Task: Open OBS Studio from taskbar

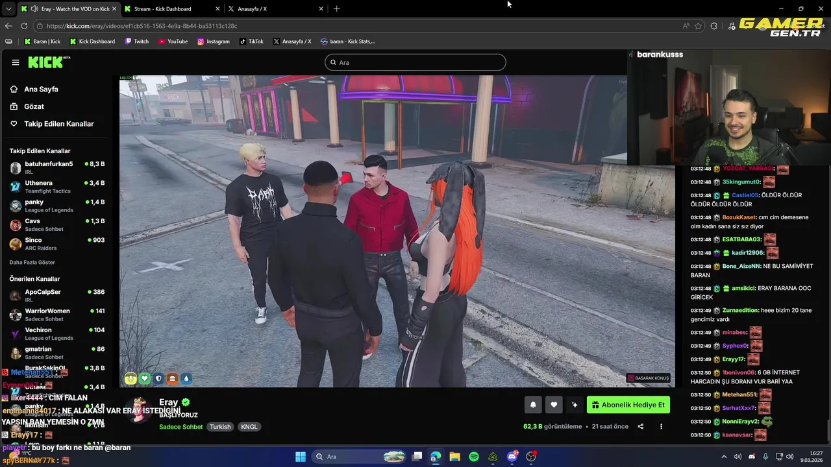Action: pyautogui.click(x=531, y=457)
